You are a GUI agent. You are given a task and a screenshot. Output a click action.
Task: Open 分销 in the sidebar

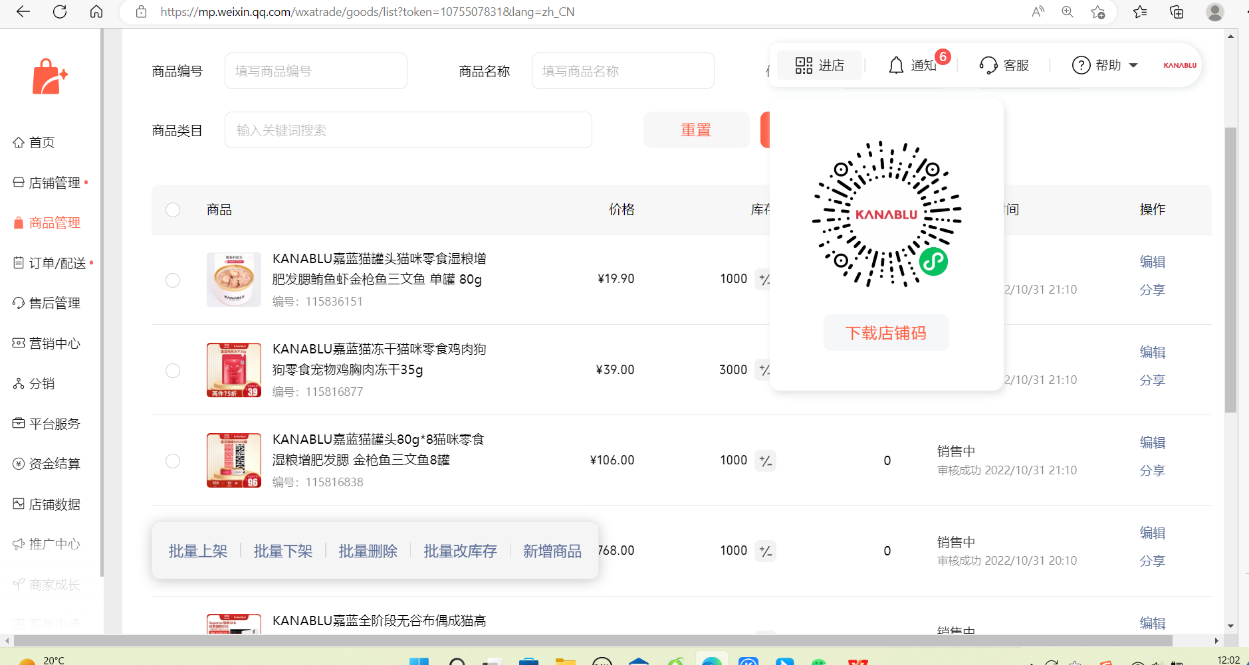click(x=34, y=383)
